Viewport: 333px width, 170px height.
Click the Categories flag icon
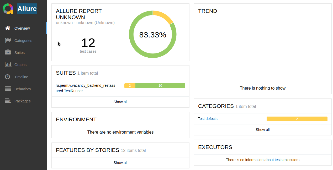[x=8, y=40]
